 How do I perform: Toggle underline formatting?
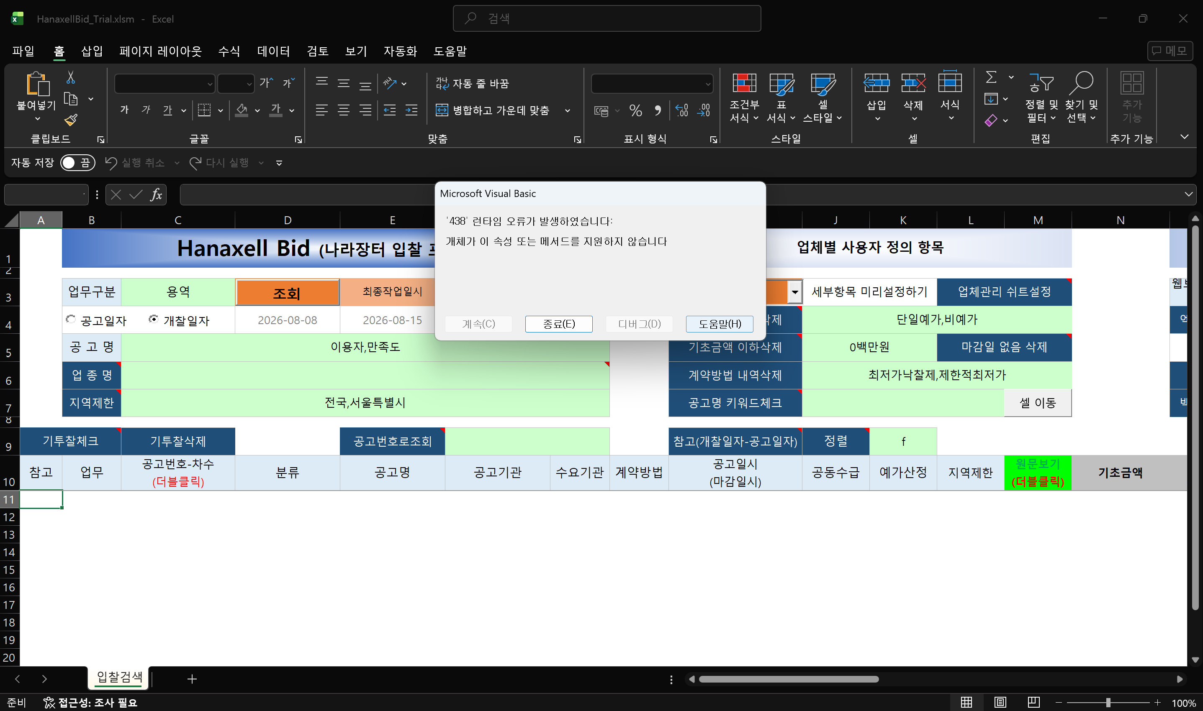(167, 110)
